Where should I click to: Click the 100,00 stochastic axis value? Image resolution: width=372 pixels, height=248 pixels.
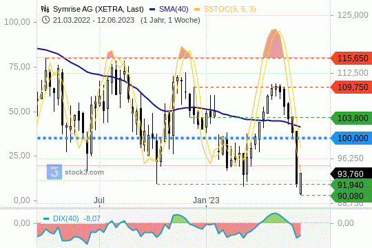pyautogui.click(x=17, y=22)
